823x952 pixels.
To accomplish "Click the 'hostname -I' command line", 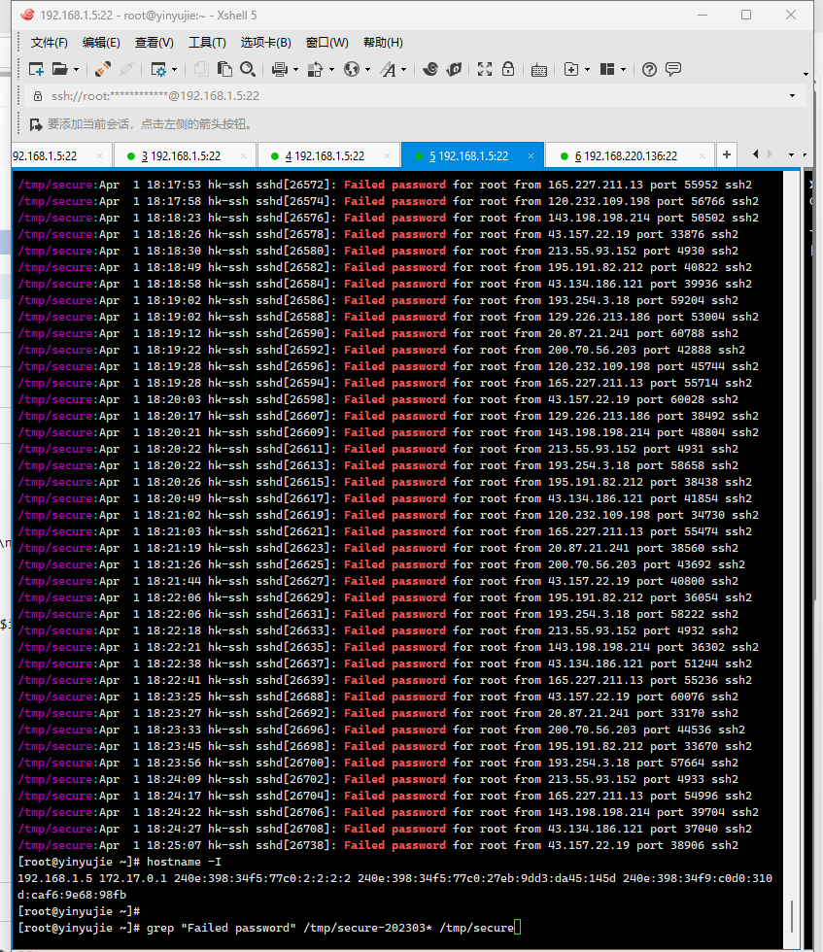I will tap(120, 862).
